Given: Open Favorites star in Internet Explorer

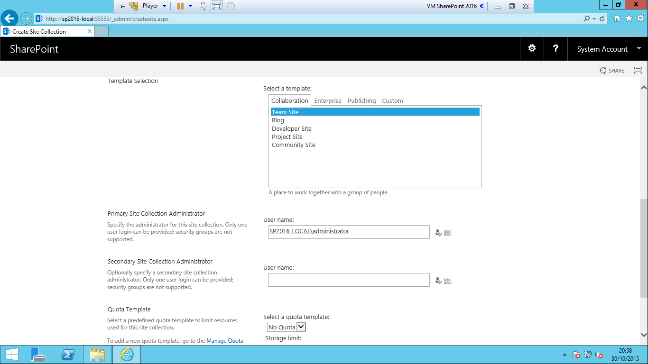Looking at the screenshot, I should pos(629,18).
